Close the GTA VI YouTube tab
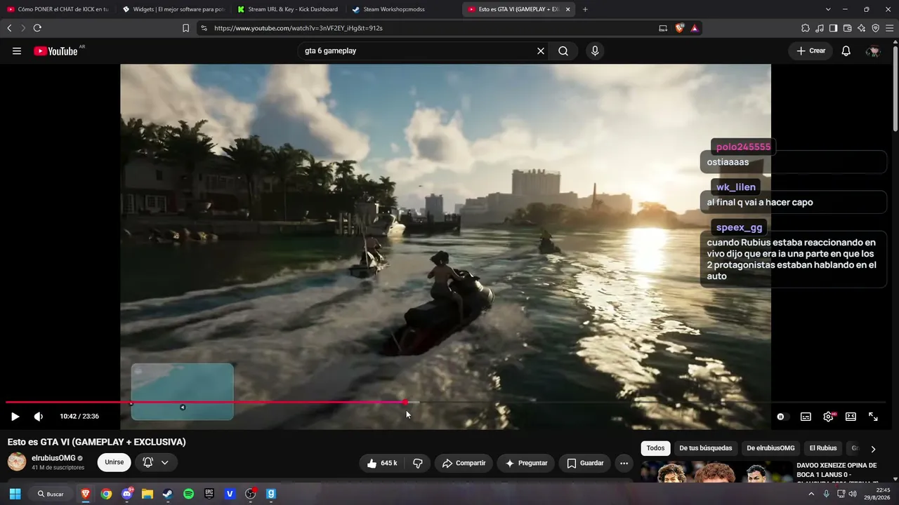 tap(567, 9)
